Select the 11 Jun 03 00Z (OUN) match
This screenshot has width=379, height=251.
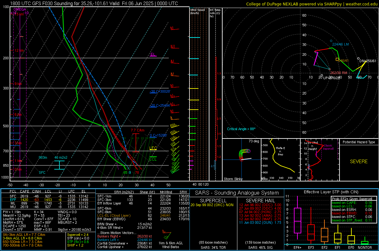pyautogui.click(x=260, y=222)
